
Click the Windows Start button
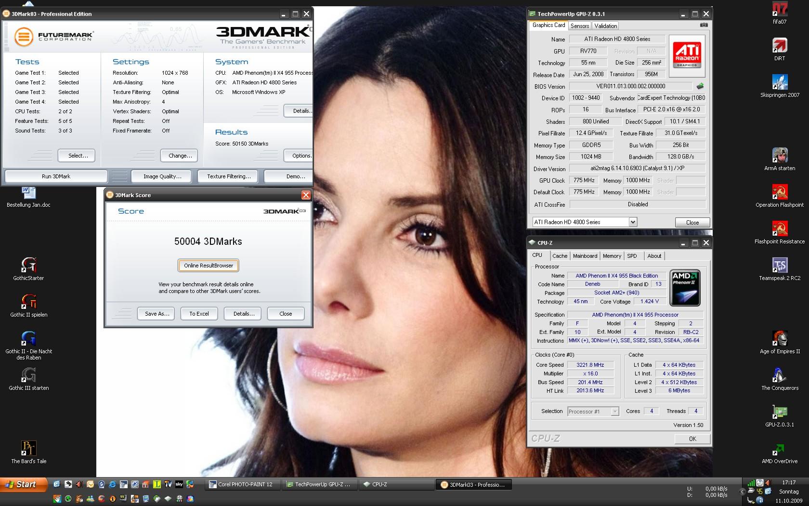pyautogui.click(x=23, y=484)
